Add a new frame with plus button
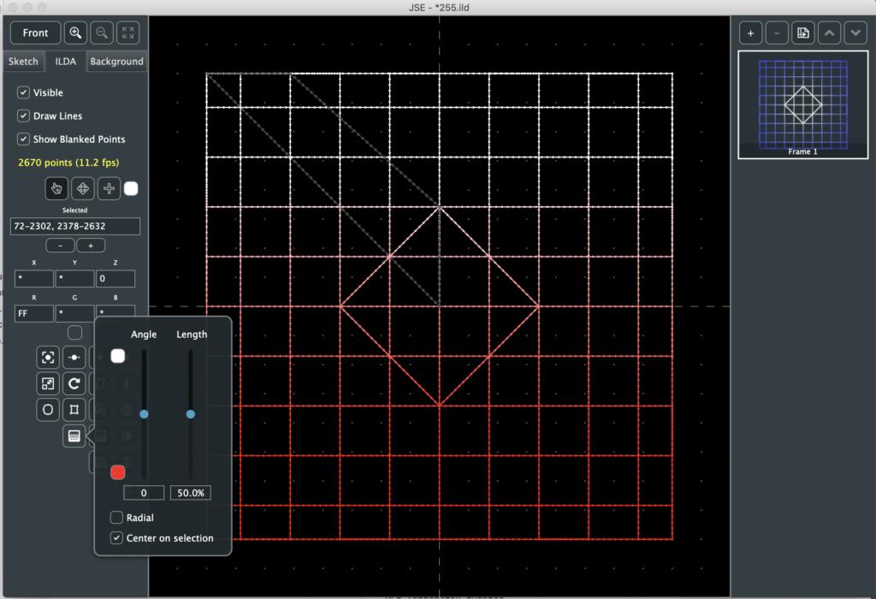876x599 pixels. (x=750, y=33)
